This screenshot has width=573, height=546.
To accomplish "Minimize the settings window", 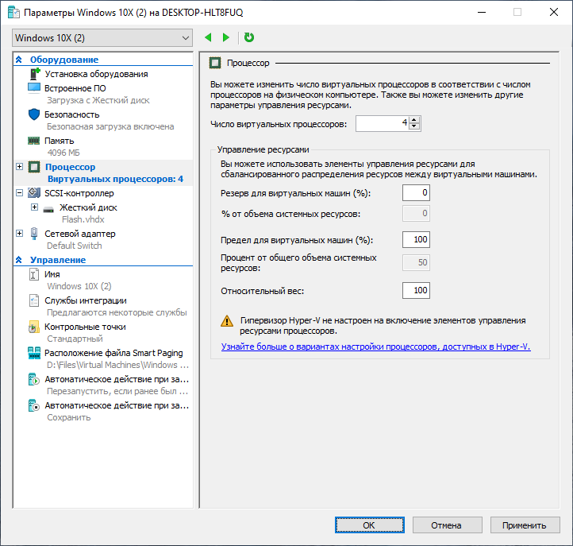I will click(482, 12).
